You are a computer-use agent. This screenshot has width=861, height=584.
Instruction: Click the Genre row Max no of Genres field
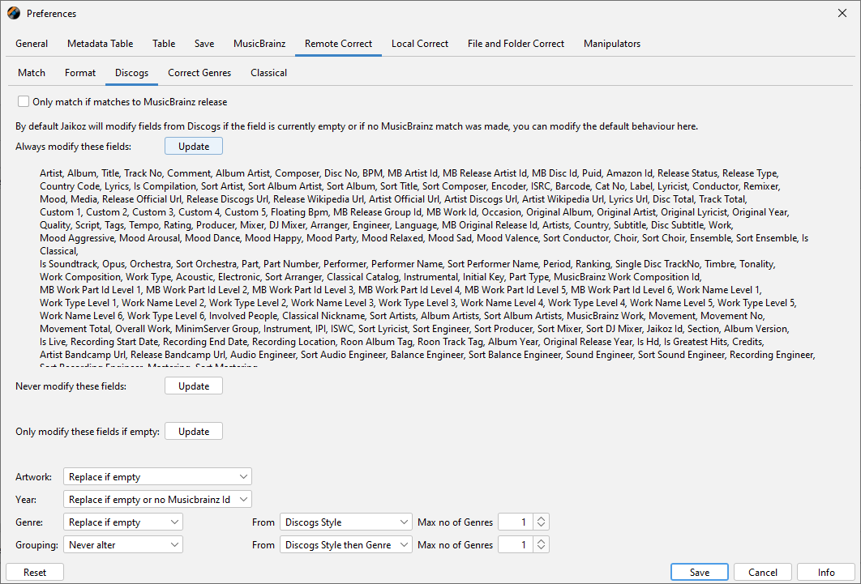515,522
